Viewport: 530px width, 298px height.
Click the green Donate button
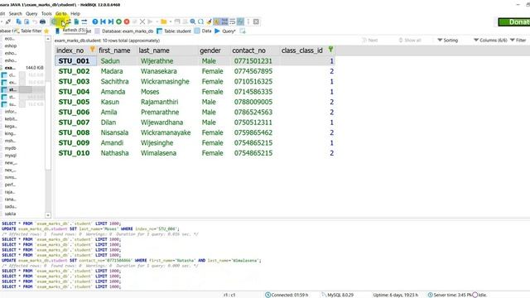(513, 22)
